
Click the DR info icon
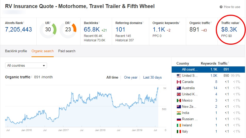70,22
